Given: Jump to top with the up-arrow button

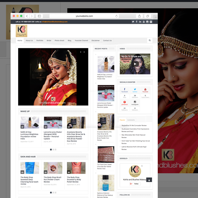Looking at the screenshot, I should click(149, 180).
